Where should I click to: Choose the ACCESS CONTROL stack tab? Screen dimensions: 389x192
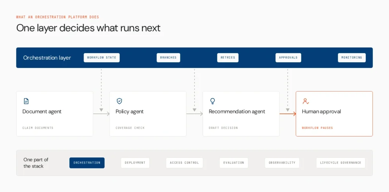(x=184, y=163)
